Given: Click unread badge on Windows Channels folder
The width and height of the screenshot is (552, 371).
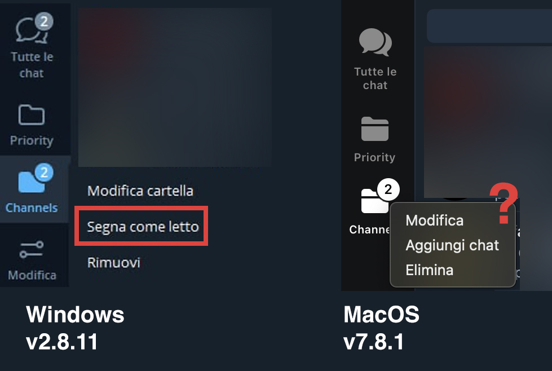Looking at the screenshot, I should click(44, 173).
